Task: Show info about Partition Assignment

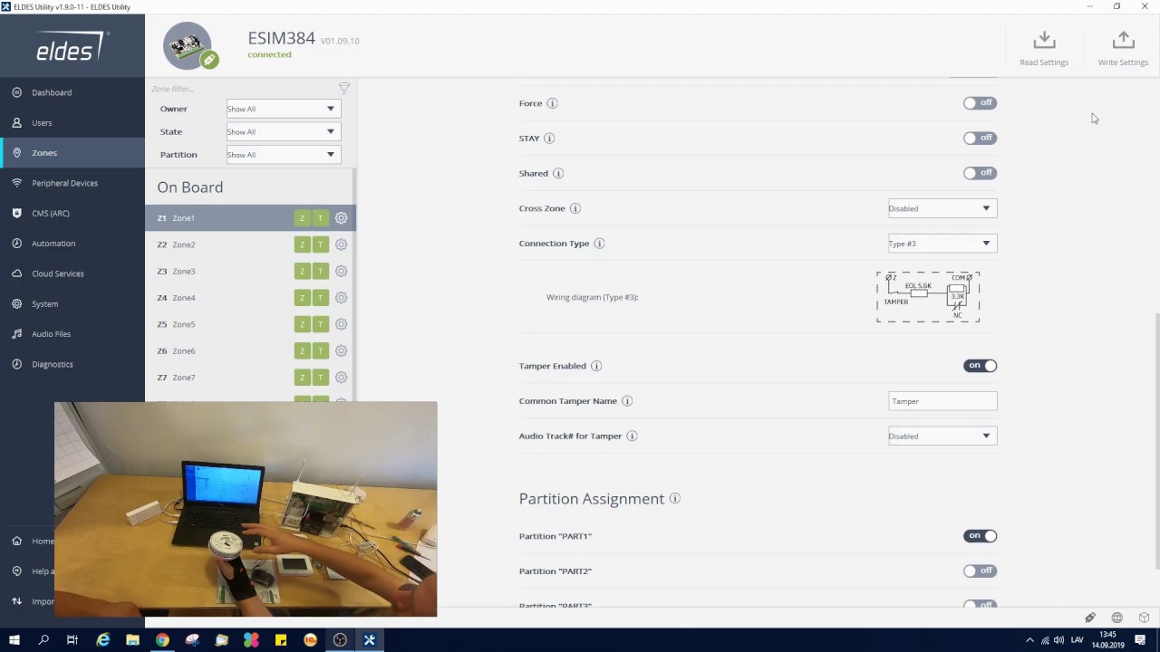Action: click(674, 499)
